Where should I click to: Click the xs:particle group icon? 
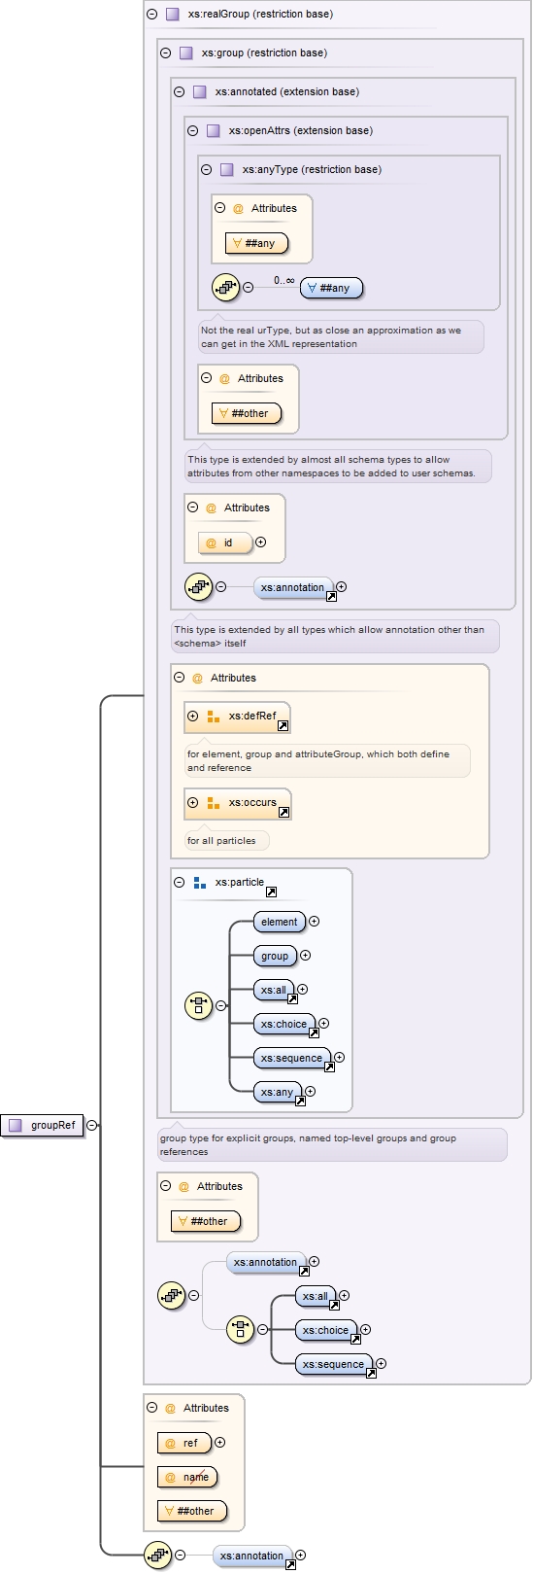[x=199, y=883]
